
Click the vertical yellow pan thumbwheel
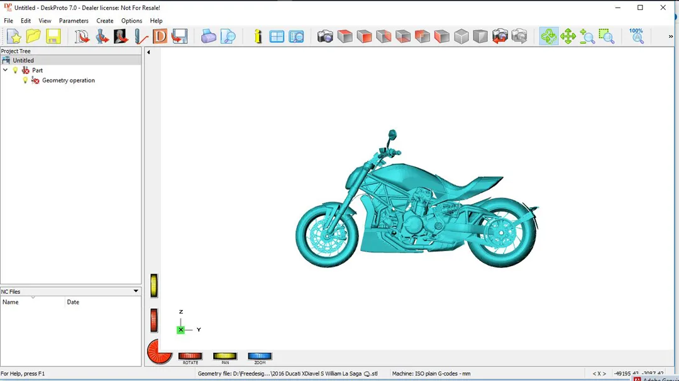click(x=154, y=286)
